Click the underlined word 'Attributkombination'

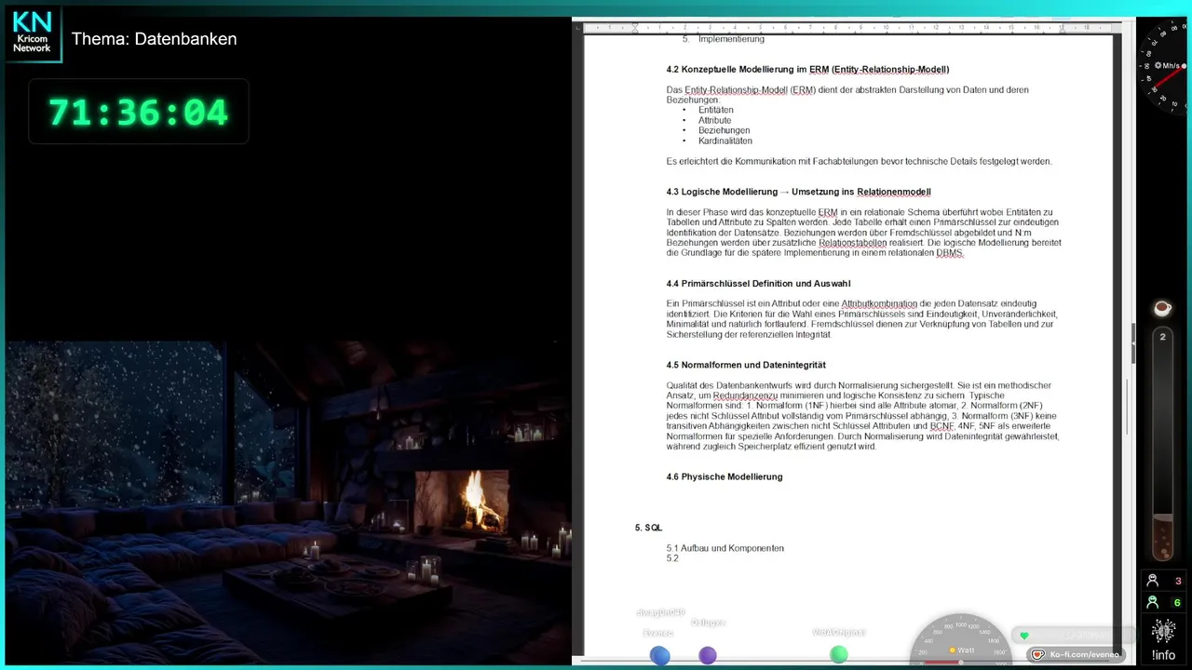click(x=878, y=304)
